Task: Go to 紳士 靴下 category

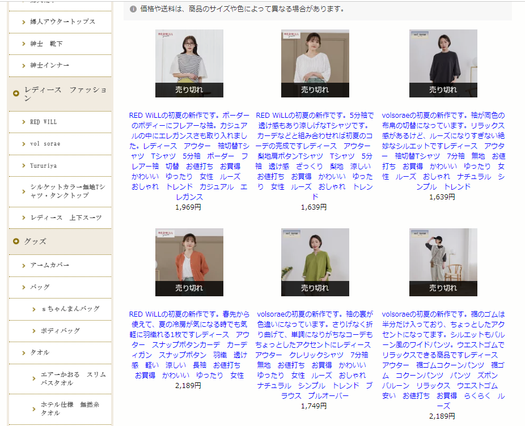Action: point(46,44)
